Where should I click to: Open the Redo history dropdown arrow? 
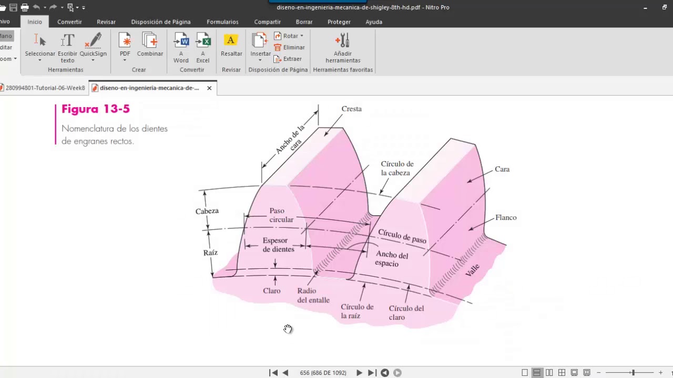coord(62,7)
